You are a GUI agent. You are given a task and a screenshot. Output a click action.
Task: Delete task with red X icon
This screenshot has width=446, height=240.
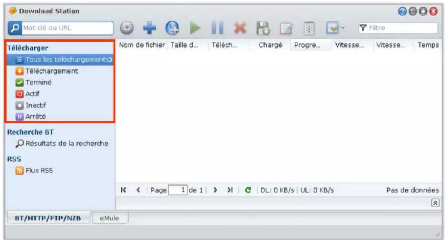click(240, 28)
